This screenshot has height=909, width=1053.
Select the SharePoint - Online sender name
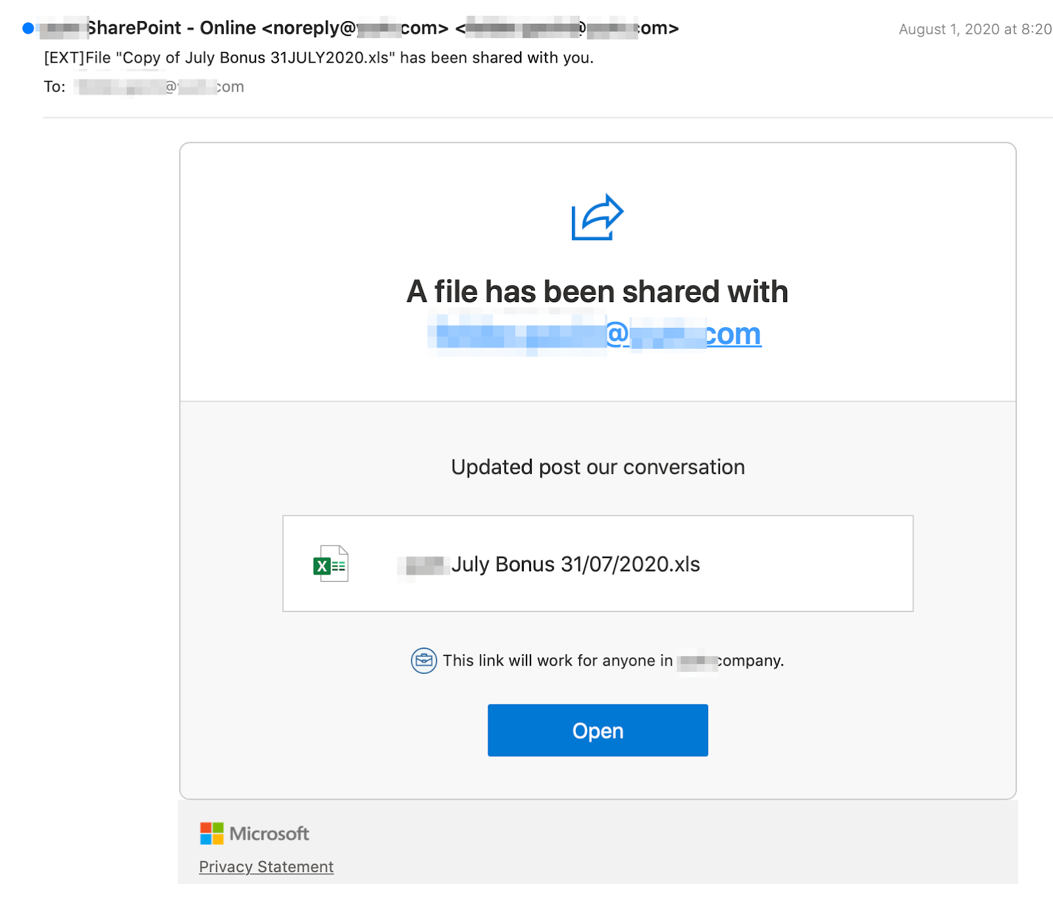[x=171, y=28]
